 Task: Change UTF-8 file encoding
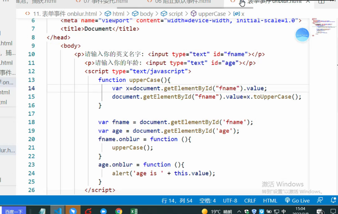[x=230, y=200]
